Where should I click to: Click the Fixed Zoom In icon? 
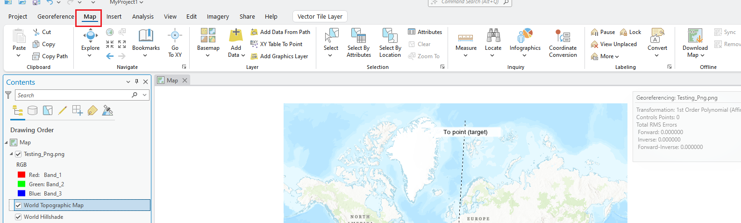point(110,44)
